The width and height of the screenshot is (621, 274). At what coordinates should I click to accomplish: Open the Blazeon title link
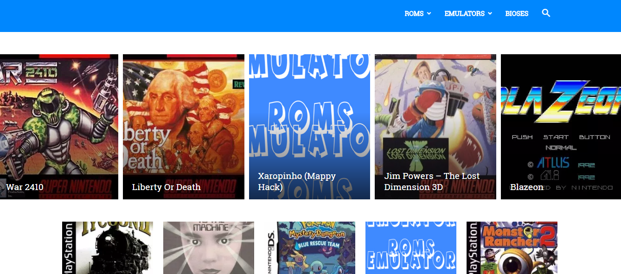point(526,187)
